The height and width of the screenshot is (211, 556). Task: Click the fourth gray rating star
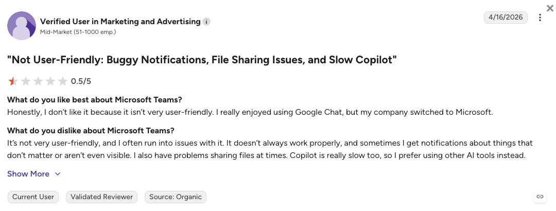(x=50, y=81)
